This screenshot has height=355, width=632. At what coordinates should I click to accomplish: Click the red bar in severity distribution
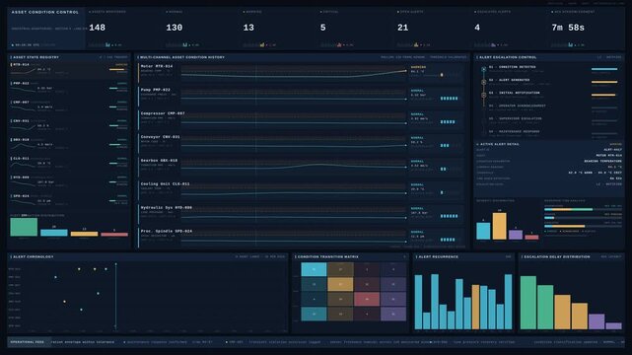pyautogui.click(x=531, y=238)
